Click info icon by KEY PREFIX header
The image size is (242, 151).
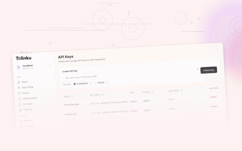point(103,95)
